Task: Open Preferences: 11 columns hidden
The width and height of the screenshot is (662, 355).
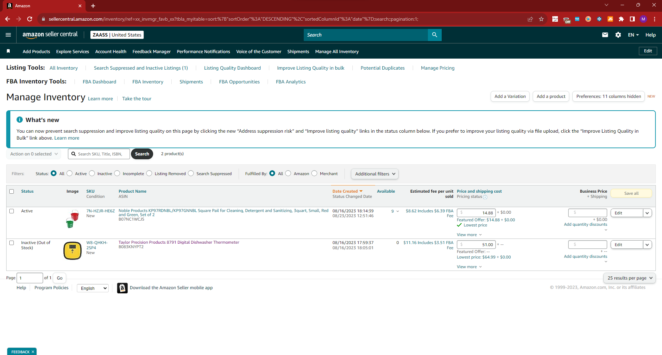Action: coord(609,97)
